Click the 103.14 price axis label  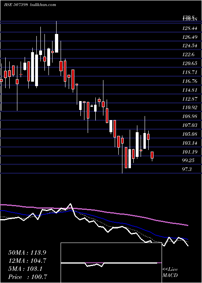pos(190,143)
